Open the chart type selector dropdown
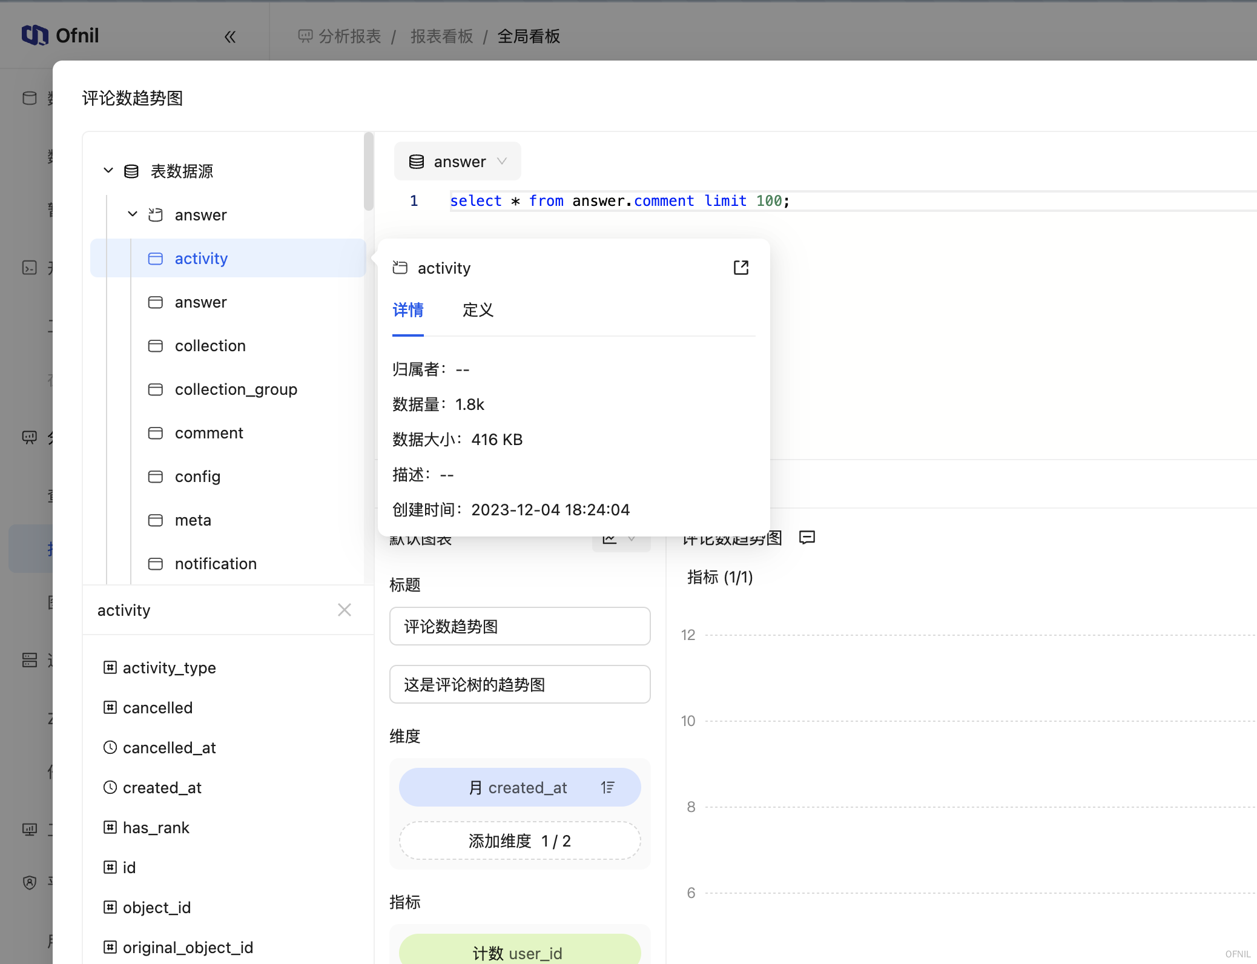Viewport: 1257px width, 964px height. point(621,539)
